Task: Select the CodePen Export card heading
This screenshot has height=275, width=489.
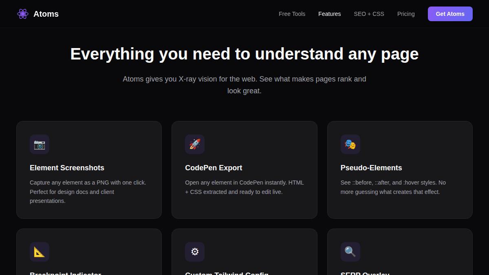Action: [214, 168]
